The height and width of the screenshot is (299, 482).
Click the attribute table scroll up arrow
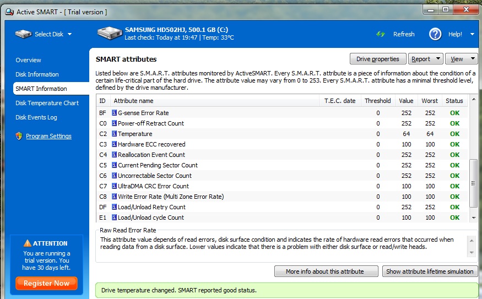474,99
